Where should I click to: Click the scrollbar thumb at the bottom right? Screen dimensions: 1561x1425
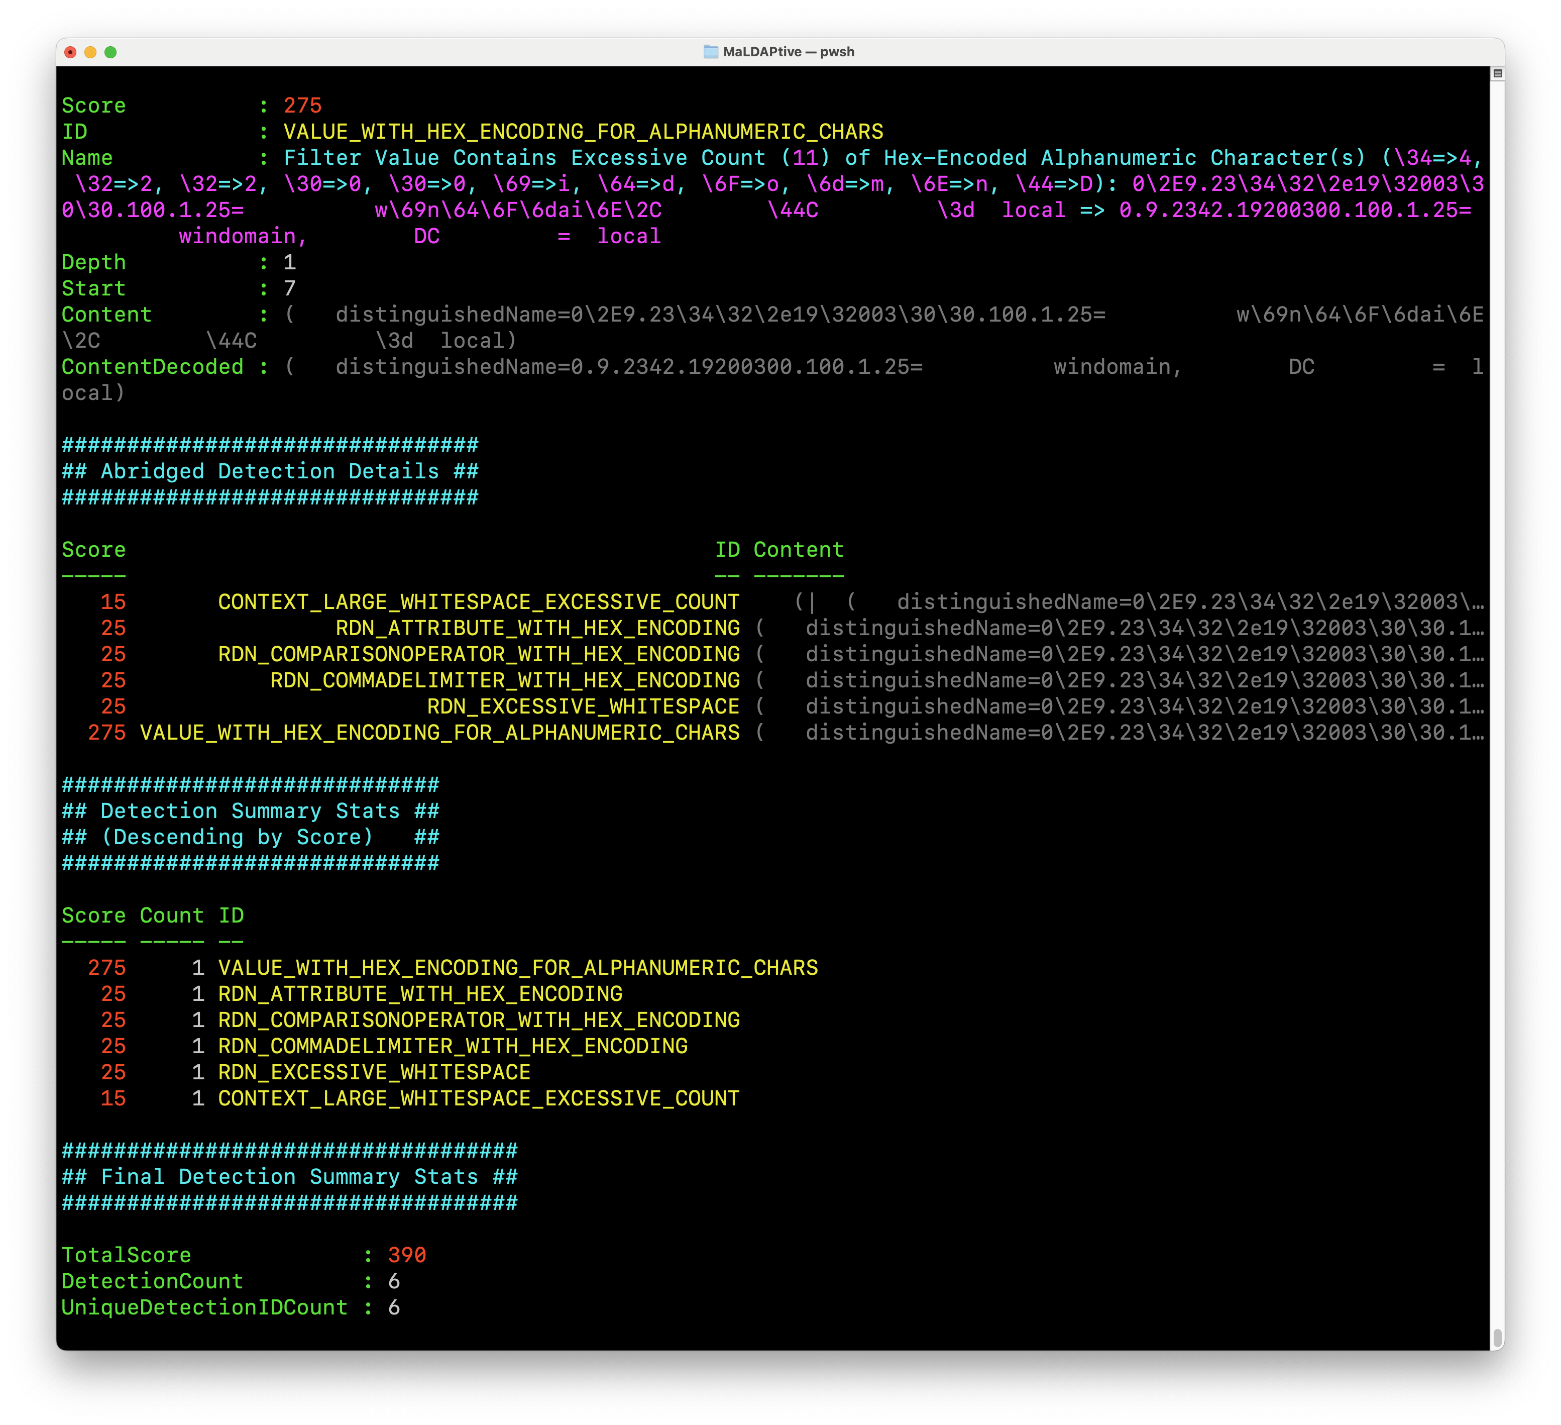(1497, 1338)
